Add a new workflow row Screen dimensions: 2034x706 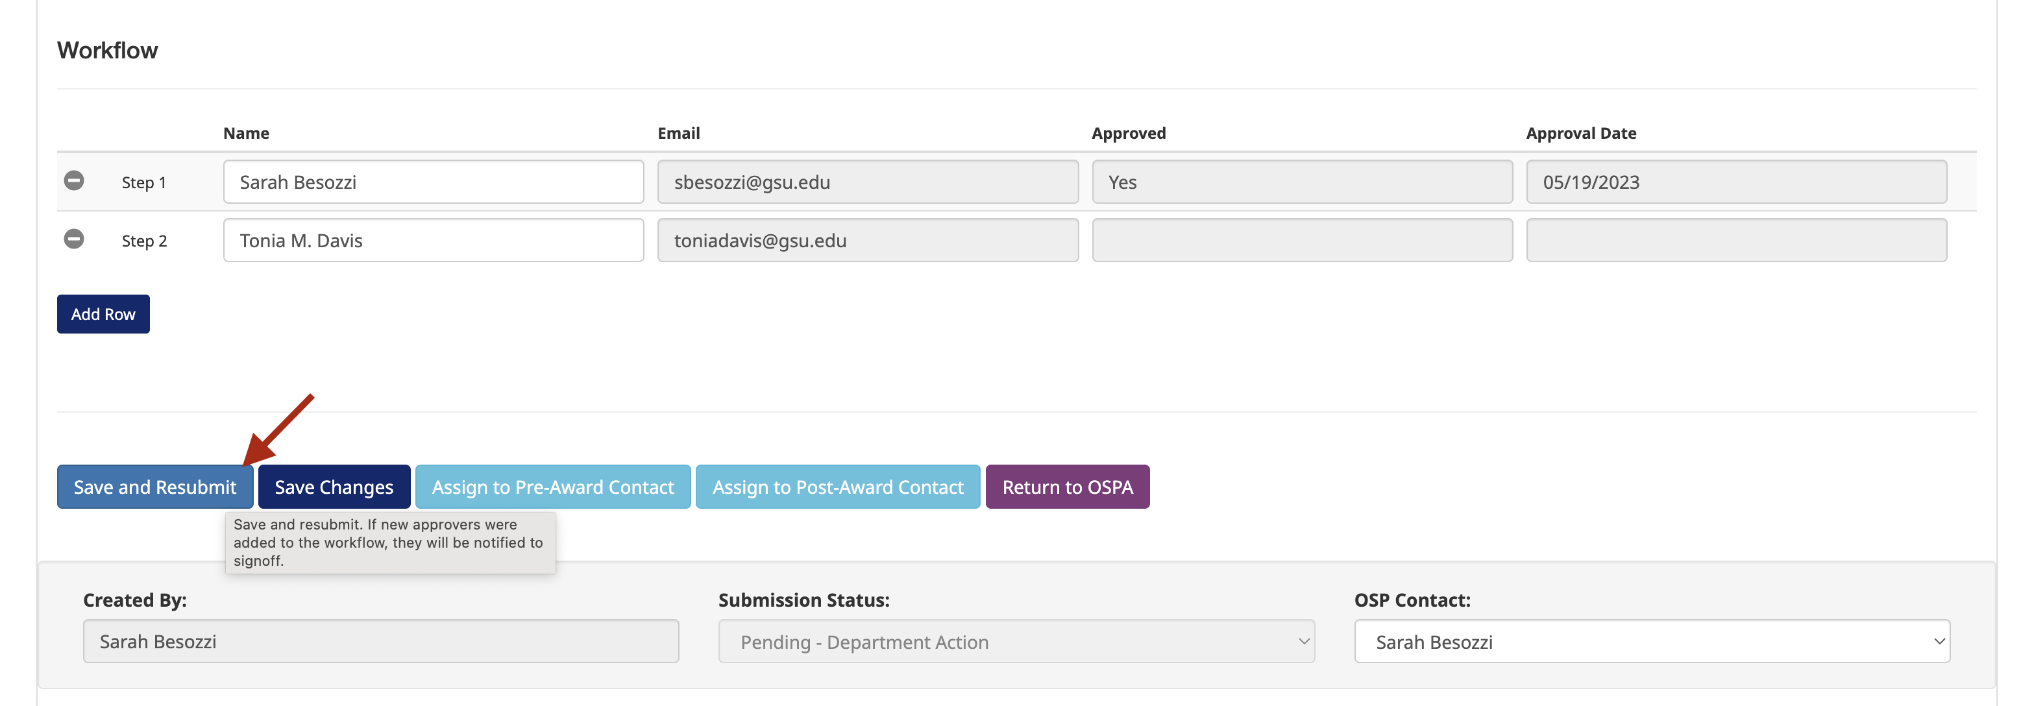103,314
